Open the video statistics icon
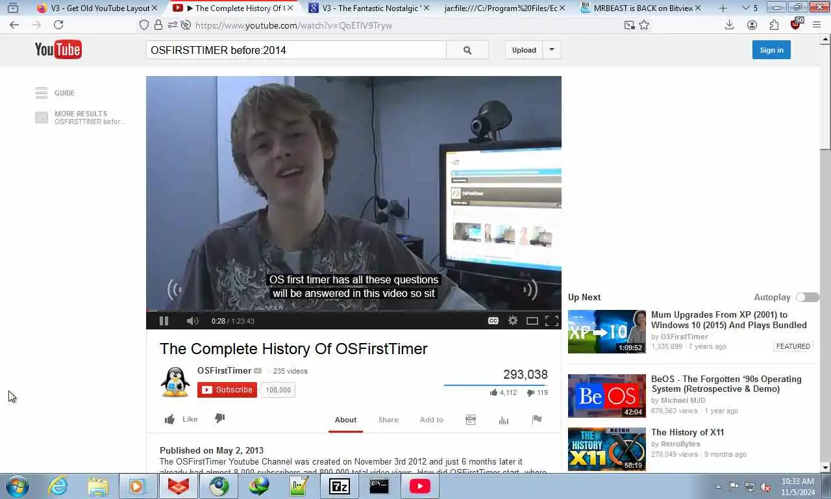Image resolution: width=831 pixels, height=499 pixels. click(x=504, y=420)
